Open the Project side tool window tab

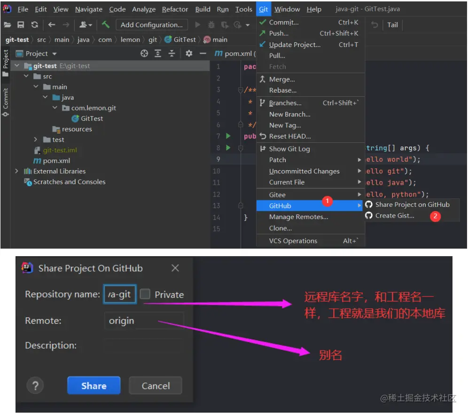(x=5, y=63)
